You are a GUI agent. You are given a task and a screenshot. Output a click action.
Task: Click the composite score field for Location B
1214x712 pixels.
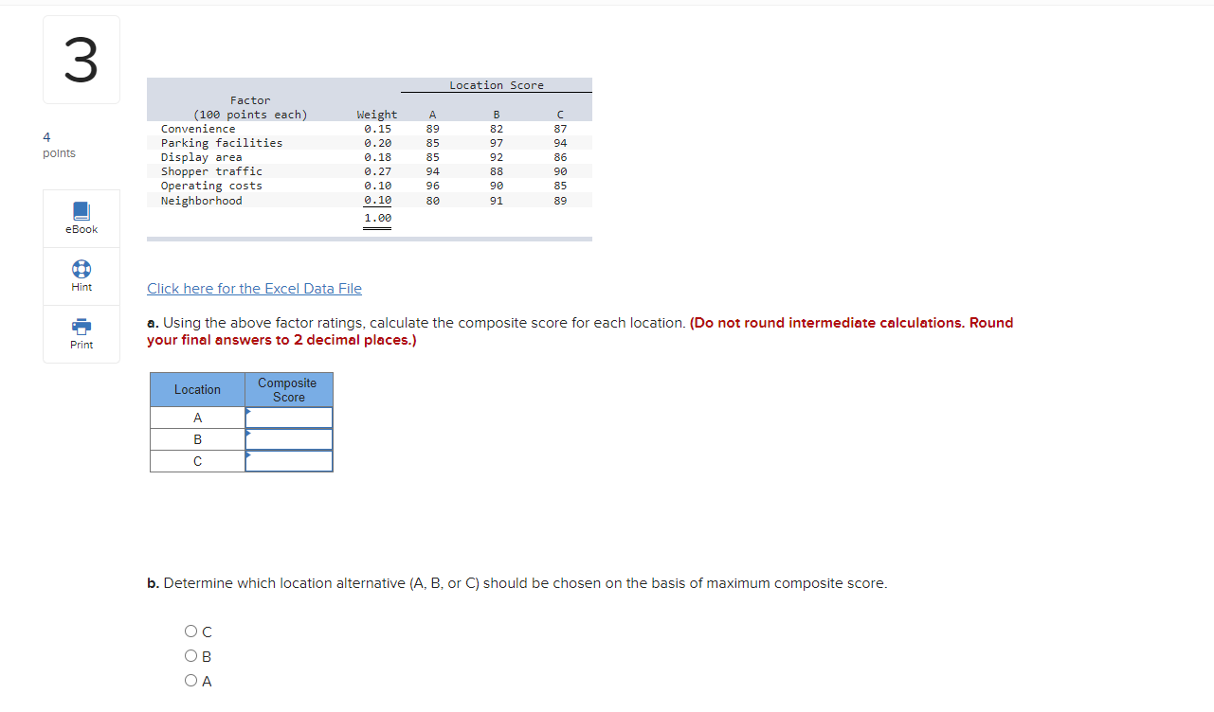(x=289, y=439)
